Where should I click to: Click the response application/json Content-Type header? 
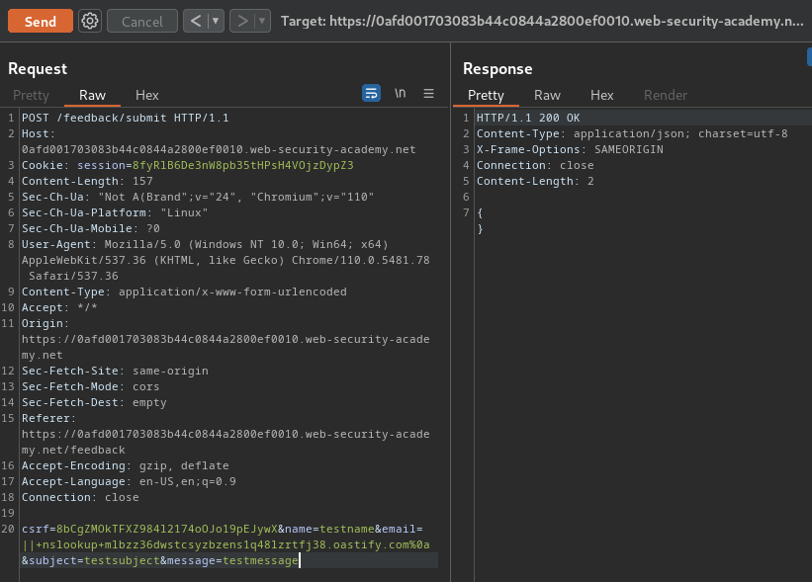(x=632, y=134)
